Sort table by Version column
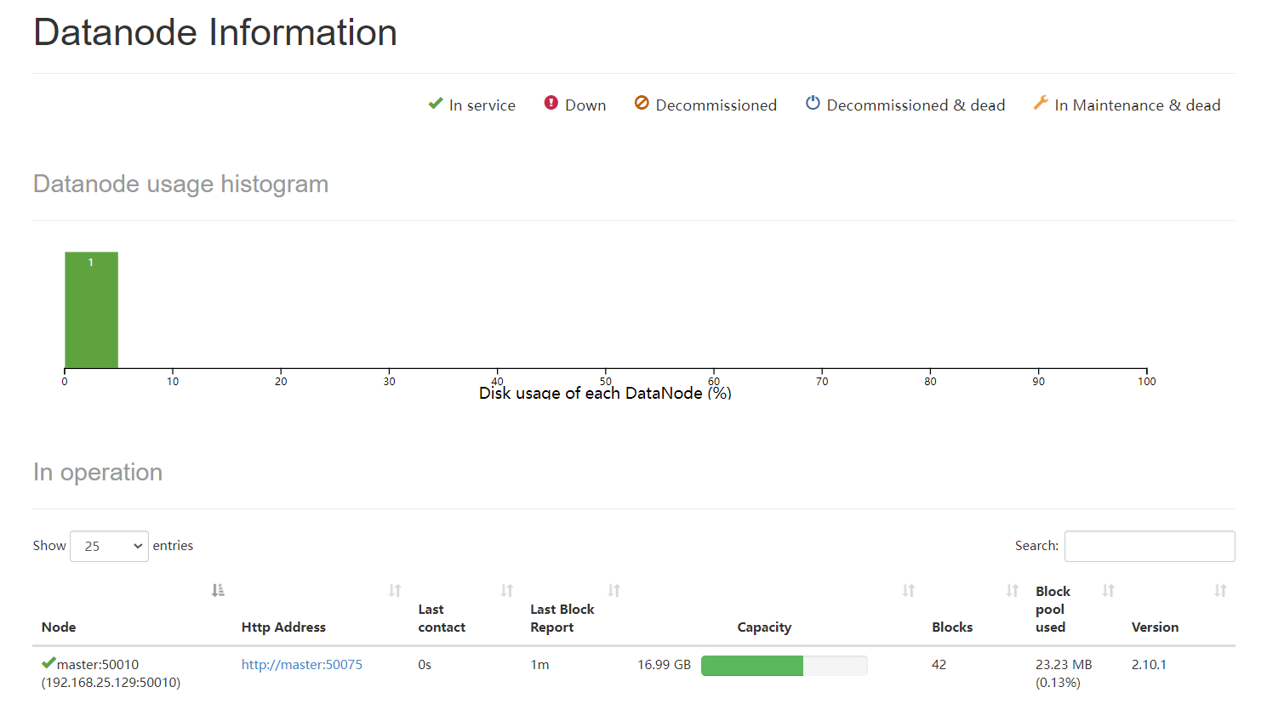The height and width of the screenshot is (704, 1267). pos(1220,590)
